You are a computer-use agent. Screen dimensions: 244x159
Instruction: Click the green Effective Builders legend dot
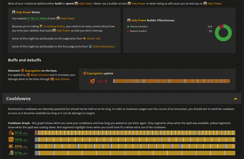pyautogui.click(x=128, y=26)
